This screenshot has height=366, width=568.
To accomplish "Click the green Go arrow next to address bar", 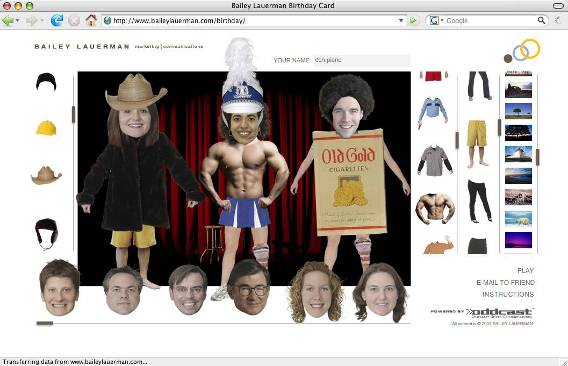I will pos(413,20).
